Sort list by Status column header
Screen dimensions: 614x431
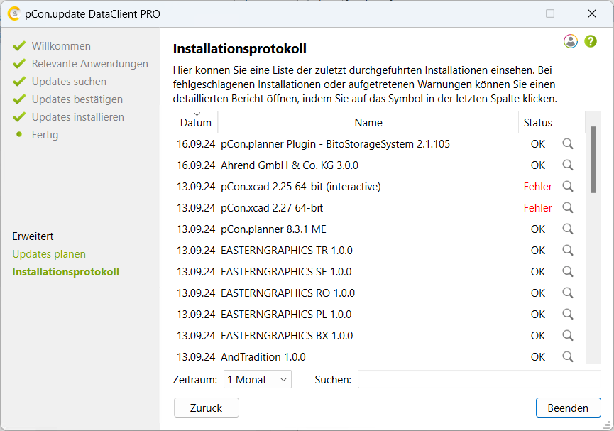(537, 123)
